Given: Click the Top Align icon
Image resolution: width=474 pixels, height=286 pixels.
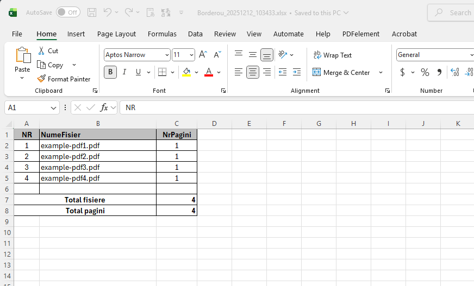Looking at the screenshot, I should [x=239, y=54].
